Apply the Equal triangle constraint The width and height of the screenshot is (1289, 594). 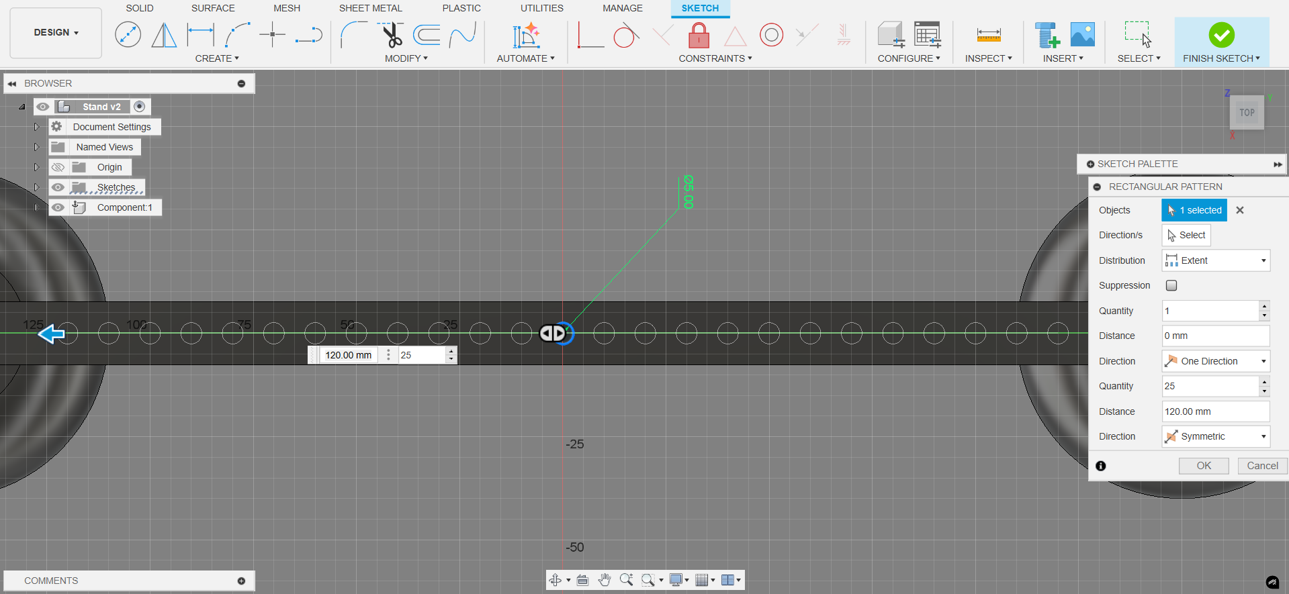(x=735, y=36)
